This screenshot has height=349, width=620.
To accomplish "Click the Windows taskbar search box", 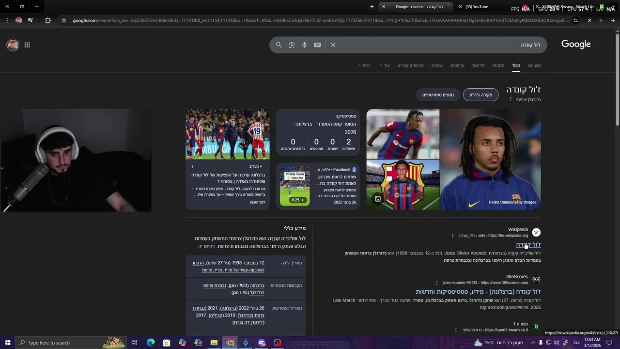I will click(70, 343).
